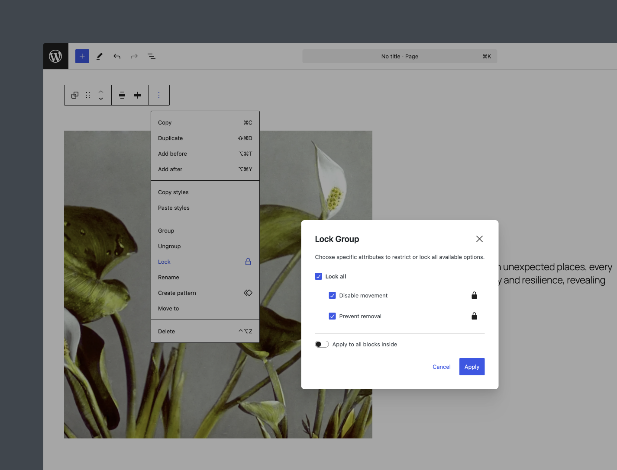Choose Duplicate from the block menu
Image resolution: width=617 pixels, height=470 pixels.
pos(205,138)
